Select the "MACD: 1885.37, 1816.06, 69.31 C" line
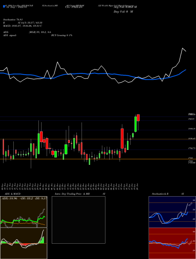 click(x=22, y=26)
